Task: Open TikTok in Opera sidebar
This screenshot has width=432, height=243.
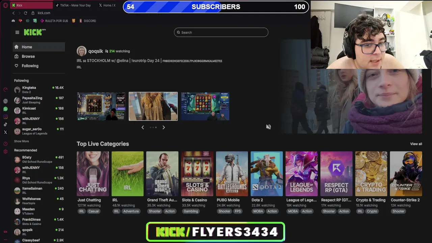Action: tap(5, 125)
